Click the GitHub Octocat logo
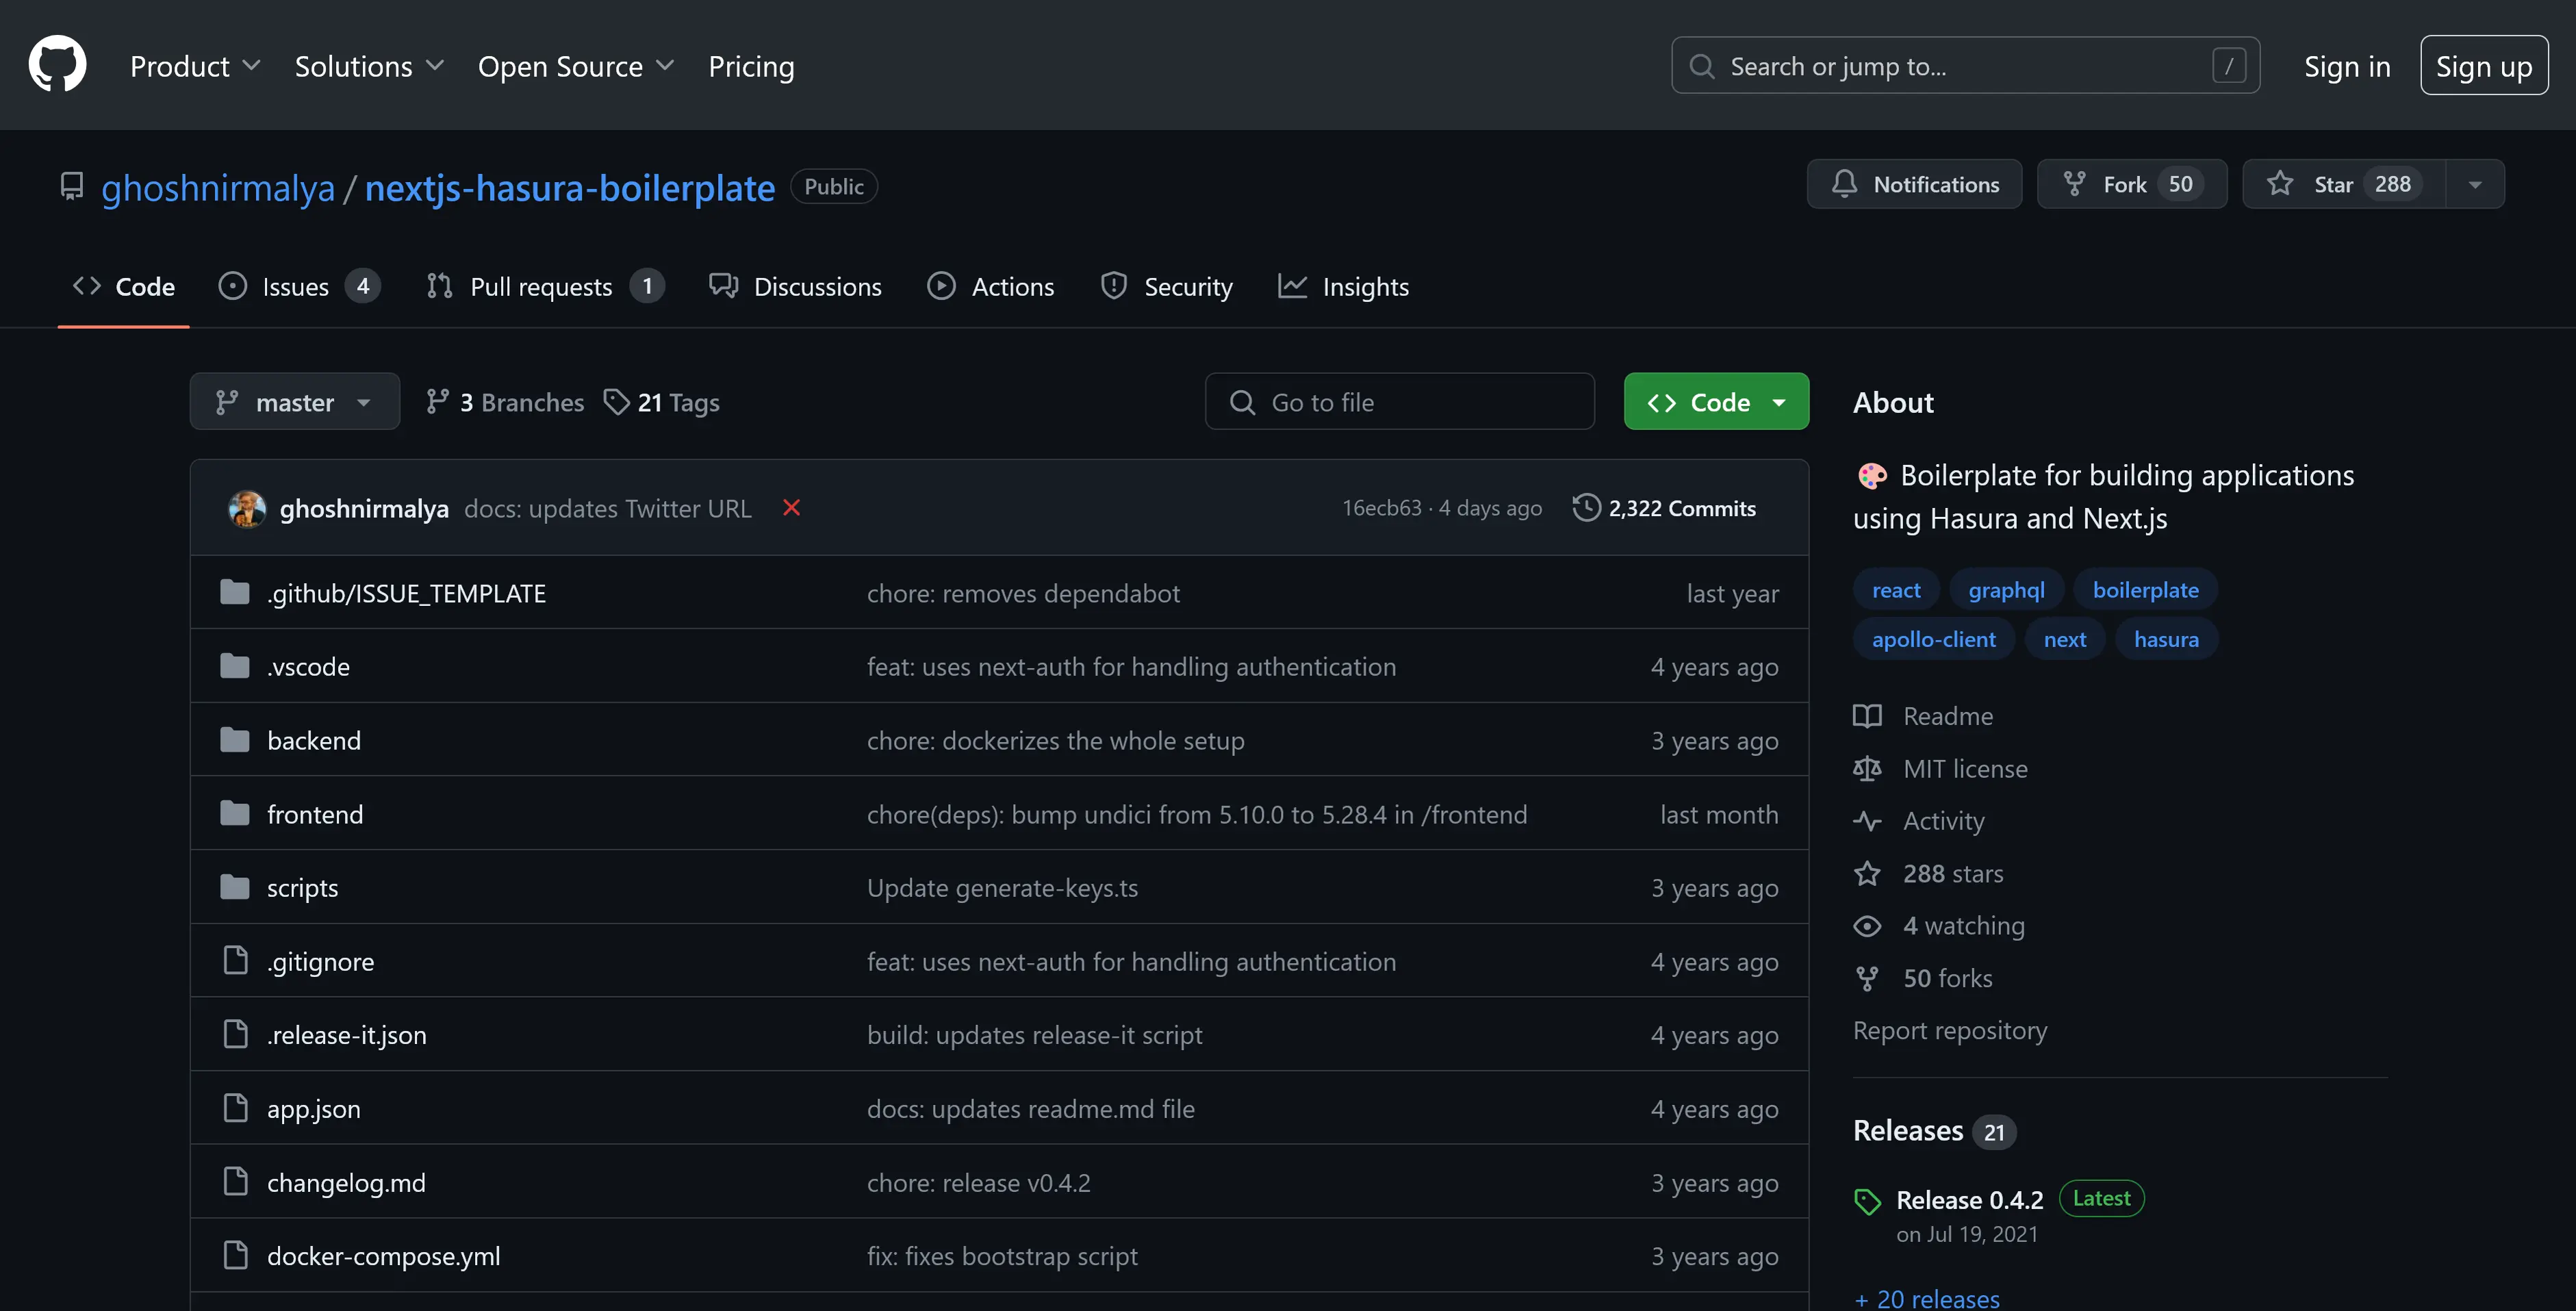The height and width of the screenshot is (1311, 2576). 57,65
